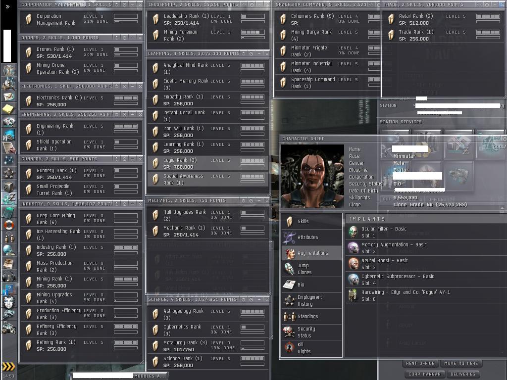Screen dimensions: 507x380
Task: Open the in-game browser globe icon
Action: pos(8,250)
